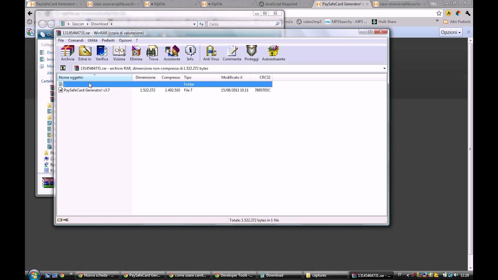Click Gascan in Explorer breadcrumb path
This screenshot has height=280, width=498.
coord(78,24)
